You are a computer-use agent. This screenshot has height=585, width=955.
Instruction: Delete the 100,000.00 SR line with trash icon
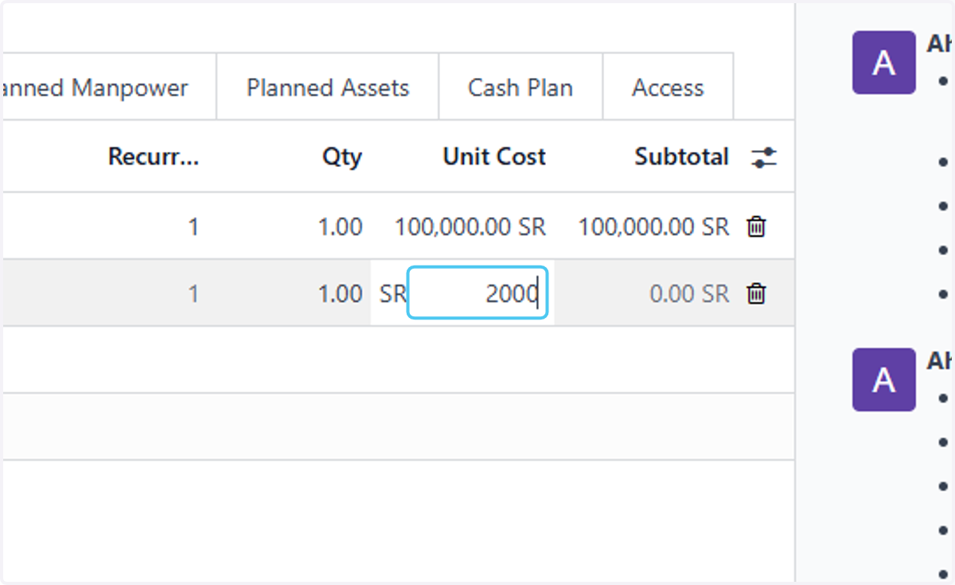[x=756, y=227]
